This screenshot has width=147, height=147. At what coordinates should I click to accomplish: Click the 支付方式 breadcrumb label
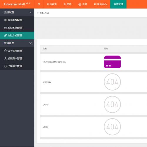coord(44,13)
